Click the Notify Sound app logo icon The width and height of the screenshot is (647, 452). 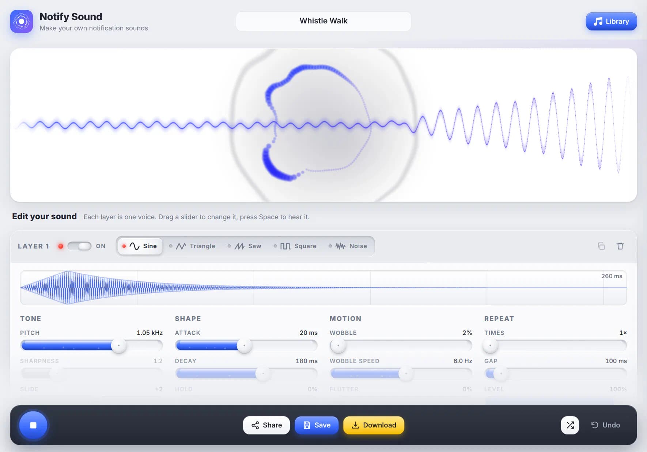[x=22, y=22]
